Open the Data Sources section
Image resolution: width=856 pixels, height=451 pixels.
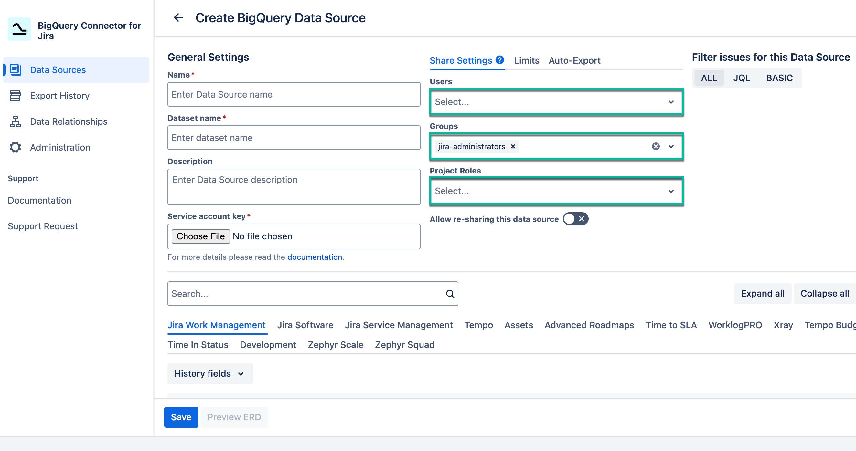[x=58, y=70]
